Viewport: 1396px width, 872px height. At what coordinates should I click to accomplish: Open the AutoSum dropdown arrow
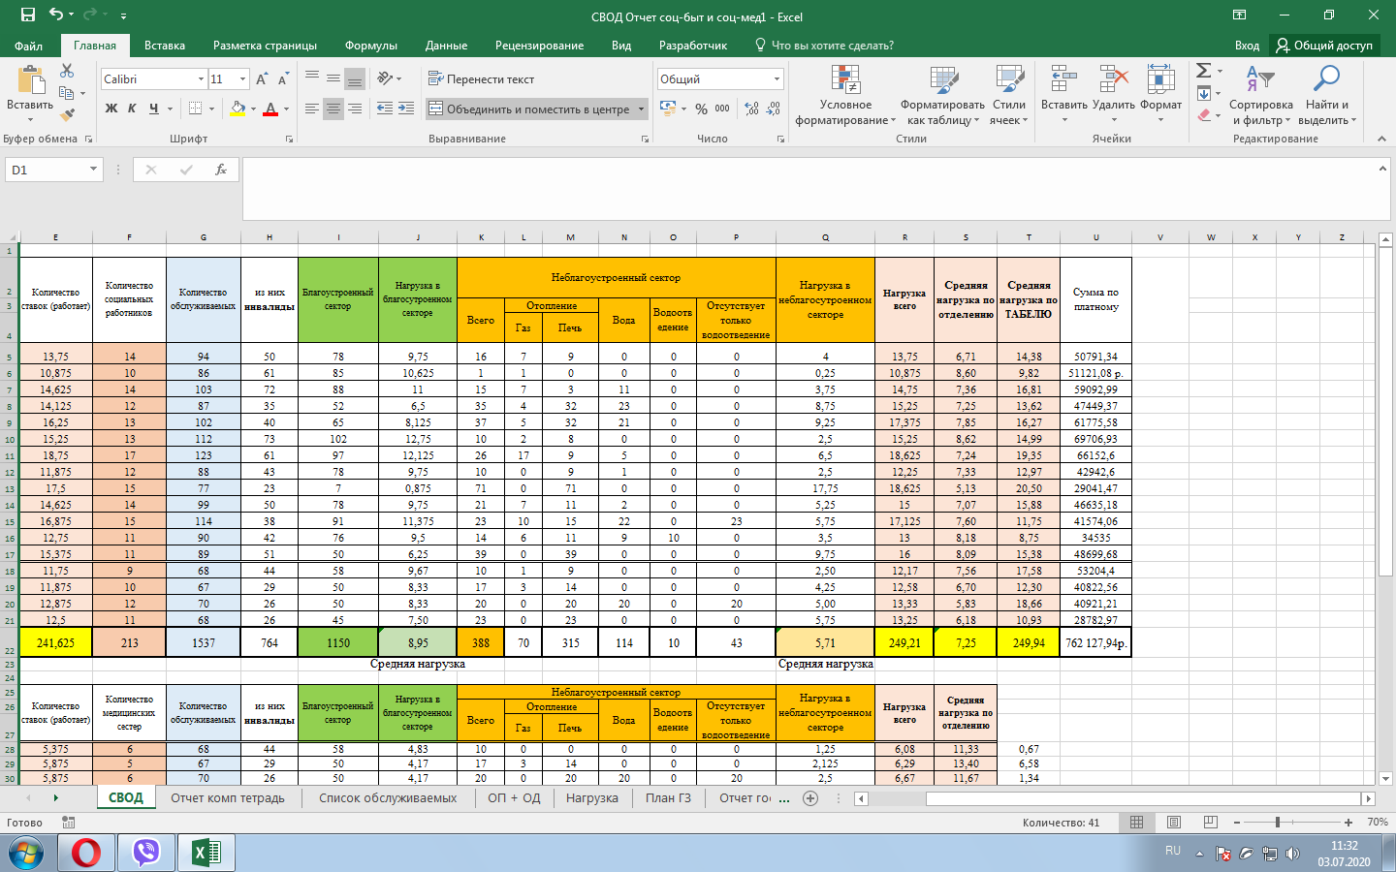pos(1220,71)
